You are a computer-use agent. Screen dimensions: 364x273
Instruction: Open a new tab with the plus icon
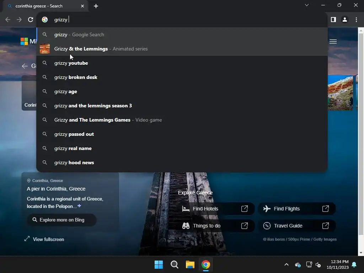click(96, 6)
